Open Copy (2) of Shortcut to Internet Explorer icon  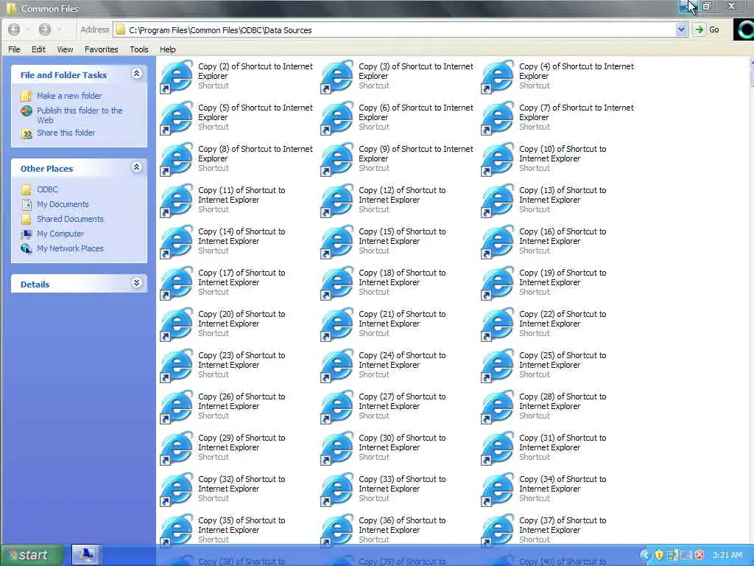(177, 77)
